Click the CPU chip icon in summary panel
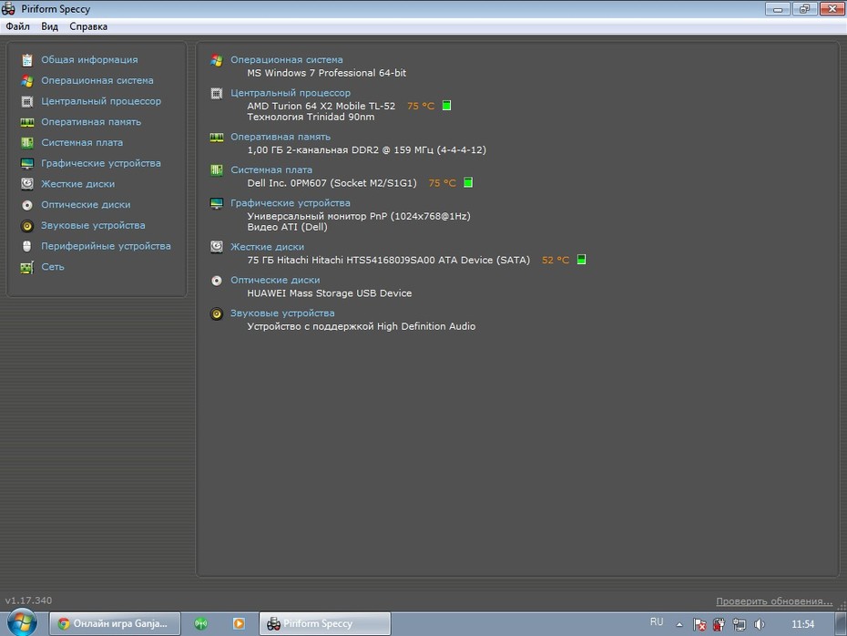This screenshot has height=636, width=847. (217, 94)
